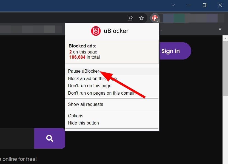Click the page vertical scrollbar thumb
The width and height of the screenshot is (228, 164).
click(x=225, y=68)
